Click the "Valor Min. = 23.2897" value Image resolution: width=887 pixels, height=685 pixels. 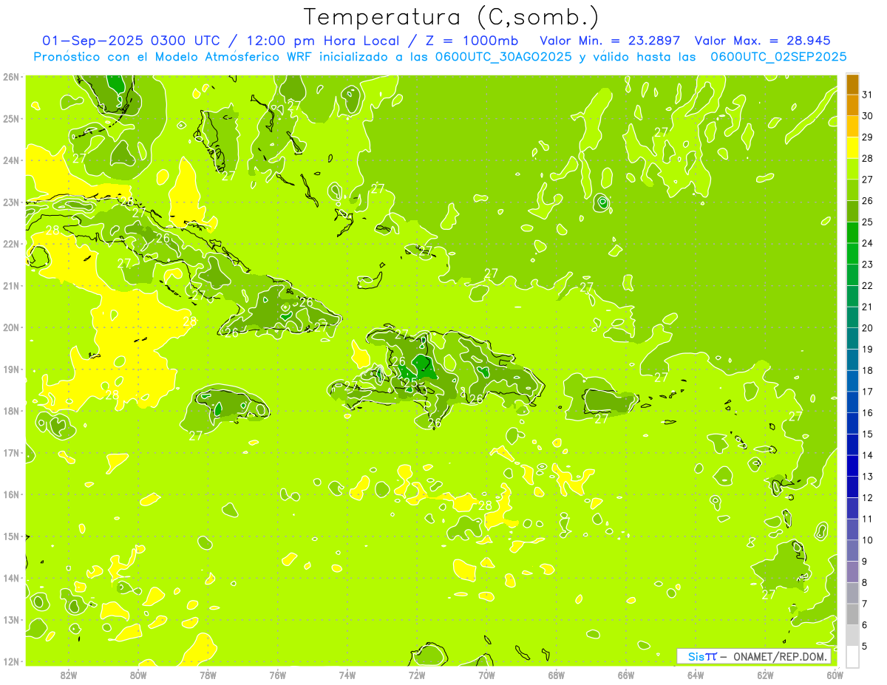pyautogui.click(x=610, y=41)
